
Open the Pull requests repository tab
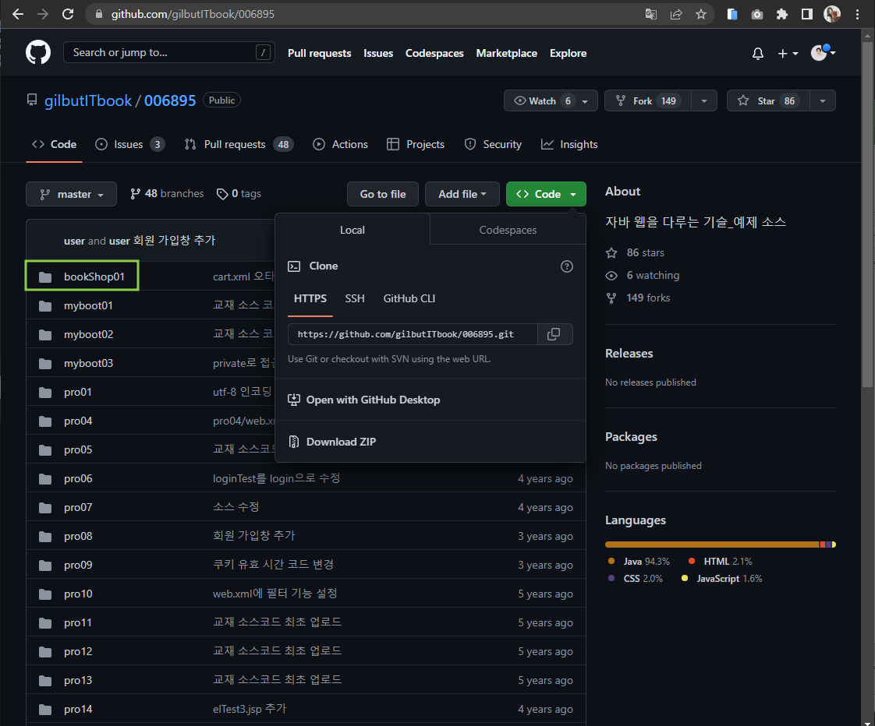click(x=239, y=144)
